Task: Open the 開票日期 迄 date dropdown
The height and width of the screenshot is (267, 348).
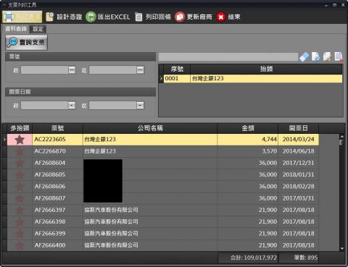Action: pyautogui.click(x=140, y=105)
